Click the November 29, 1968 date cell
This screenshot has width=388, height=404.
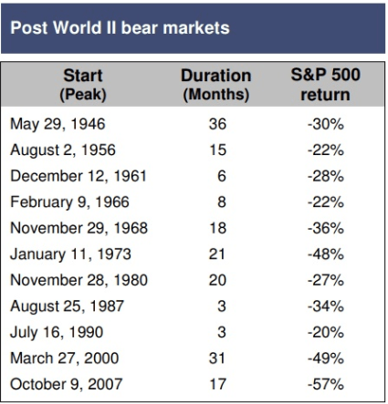pos(79,228)
